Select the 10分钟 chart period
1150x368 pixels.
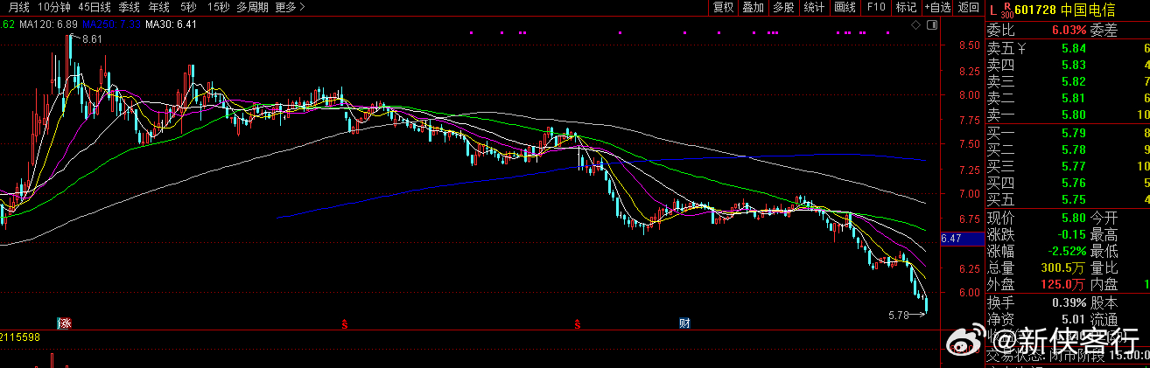pyautogui.click(x=53, y=7)
